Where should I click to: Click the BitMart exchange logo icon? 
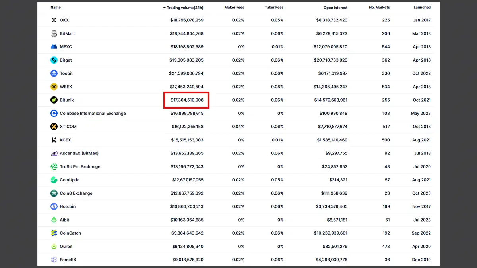tap(54, 33)
